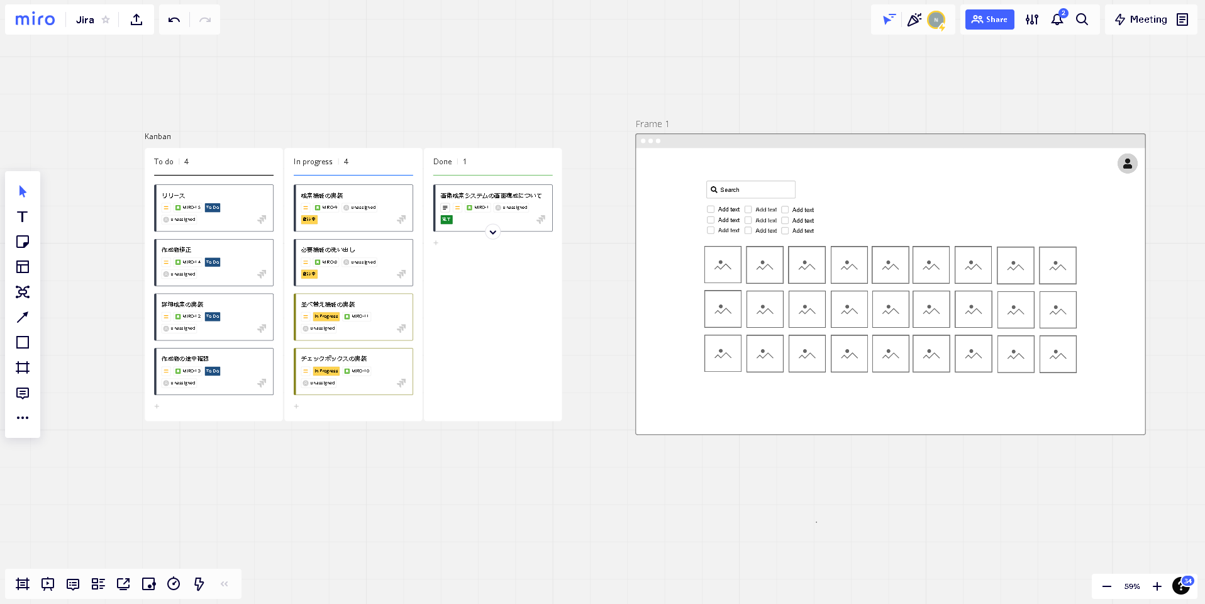The width and height of the screenshot is (1205, 604).
Task: Select the Shape rectangle tool
Action: (23, 342)
